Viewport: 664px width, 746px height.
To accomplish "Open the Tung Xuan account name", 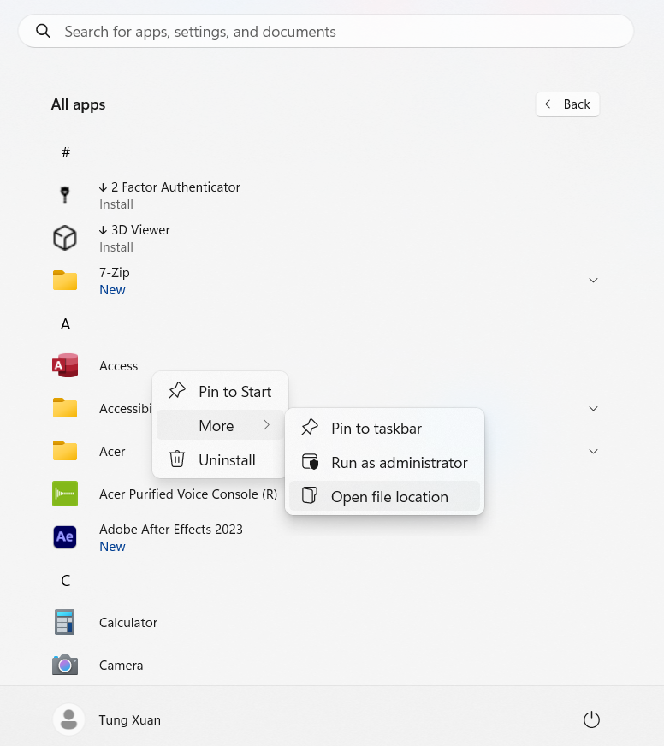I will coord(129,719).
